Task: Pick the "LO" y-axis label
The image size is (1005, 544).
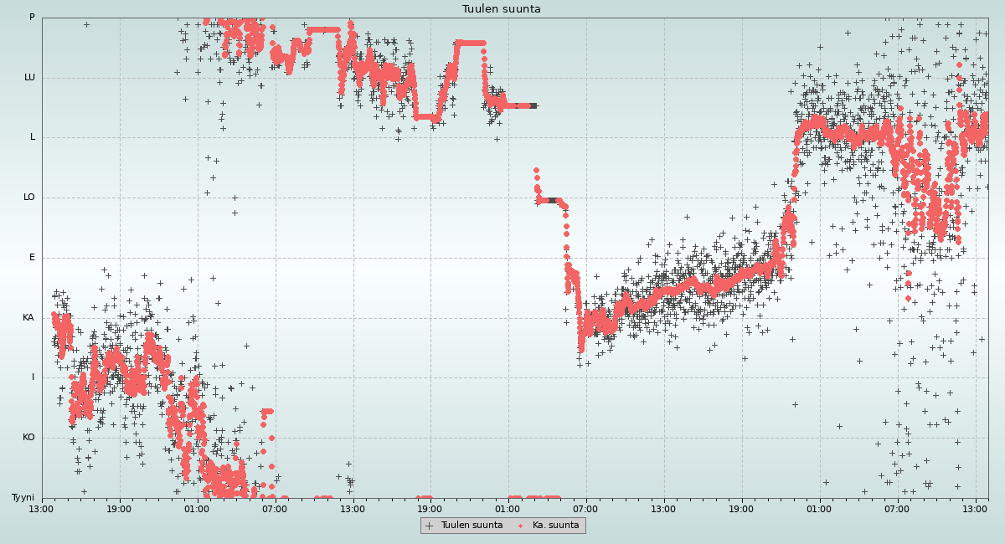Action: coord(29,198)
